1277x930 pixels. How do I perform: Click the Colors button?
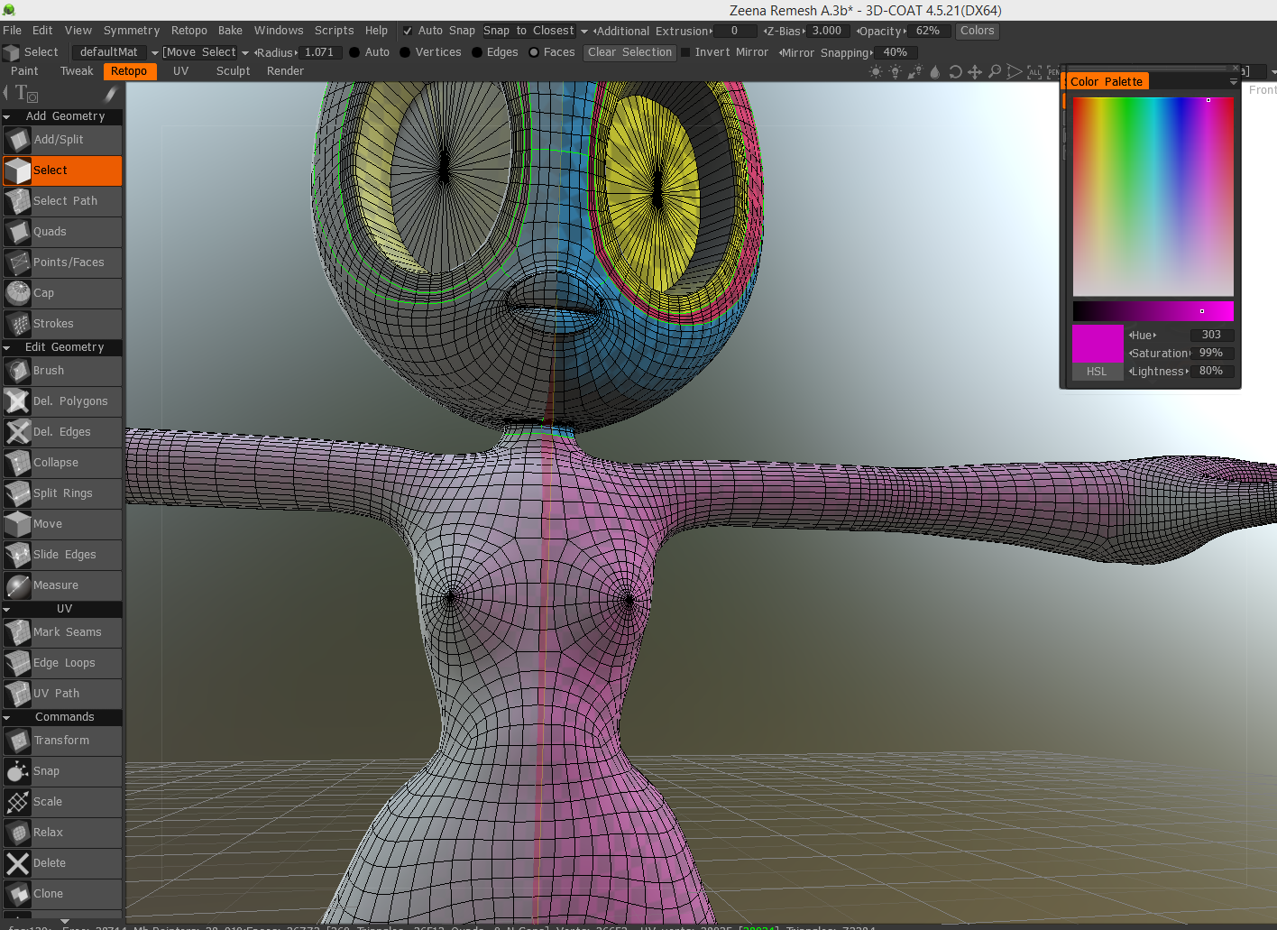pyautogui.click(x=977, y=31)
